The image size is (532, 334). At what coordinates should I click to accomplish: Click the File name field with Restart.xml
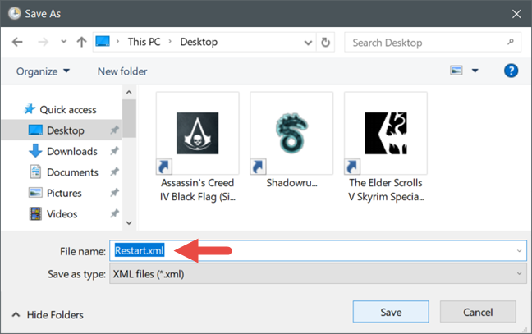[x=318, y=250]
